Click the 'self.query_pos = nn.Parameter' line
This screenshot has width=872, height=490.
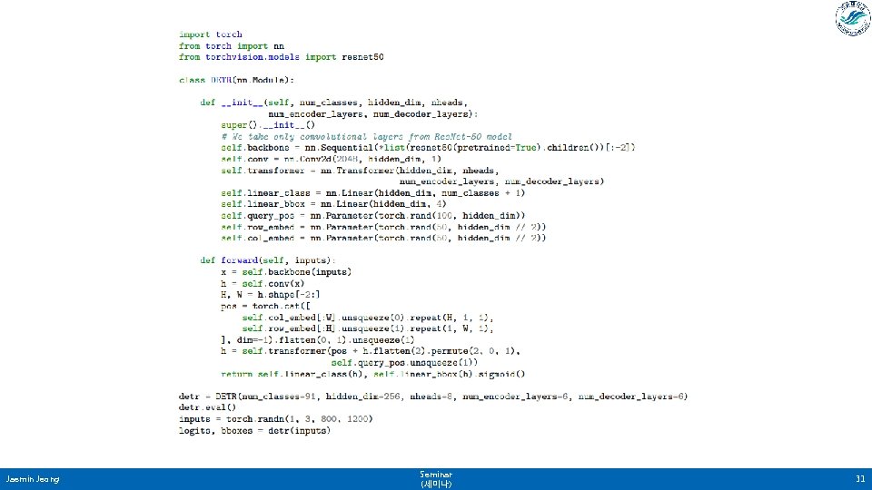point(372,216)
